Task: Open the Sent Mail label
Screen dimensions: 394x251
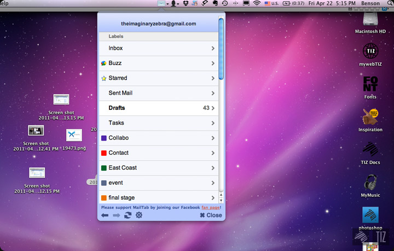Action: 120,93
